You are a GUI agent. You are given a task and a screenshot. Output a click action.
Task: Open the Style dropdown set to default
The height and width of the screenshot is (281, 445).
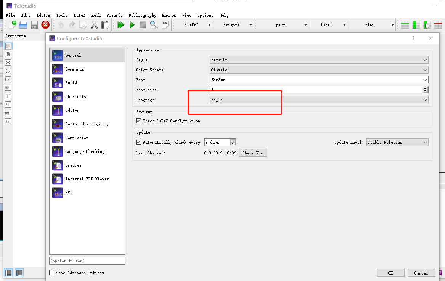319,60
